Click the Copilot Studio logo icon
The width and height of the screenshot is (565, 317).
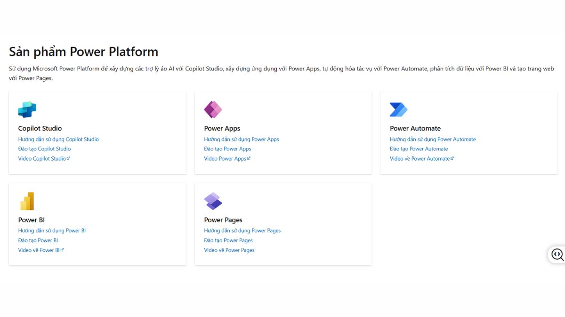pos(27,109)
